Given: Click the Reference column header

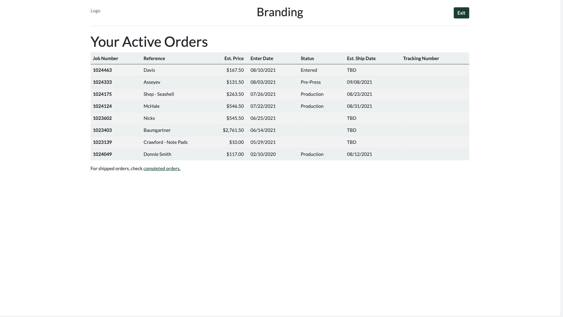Looking at the screenshot, I should click(154, 58).
